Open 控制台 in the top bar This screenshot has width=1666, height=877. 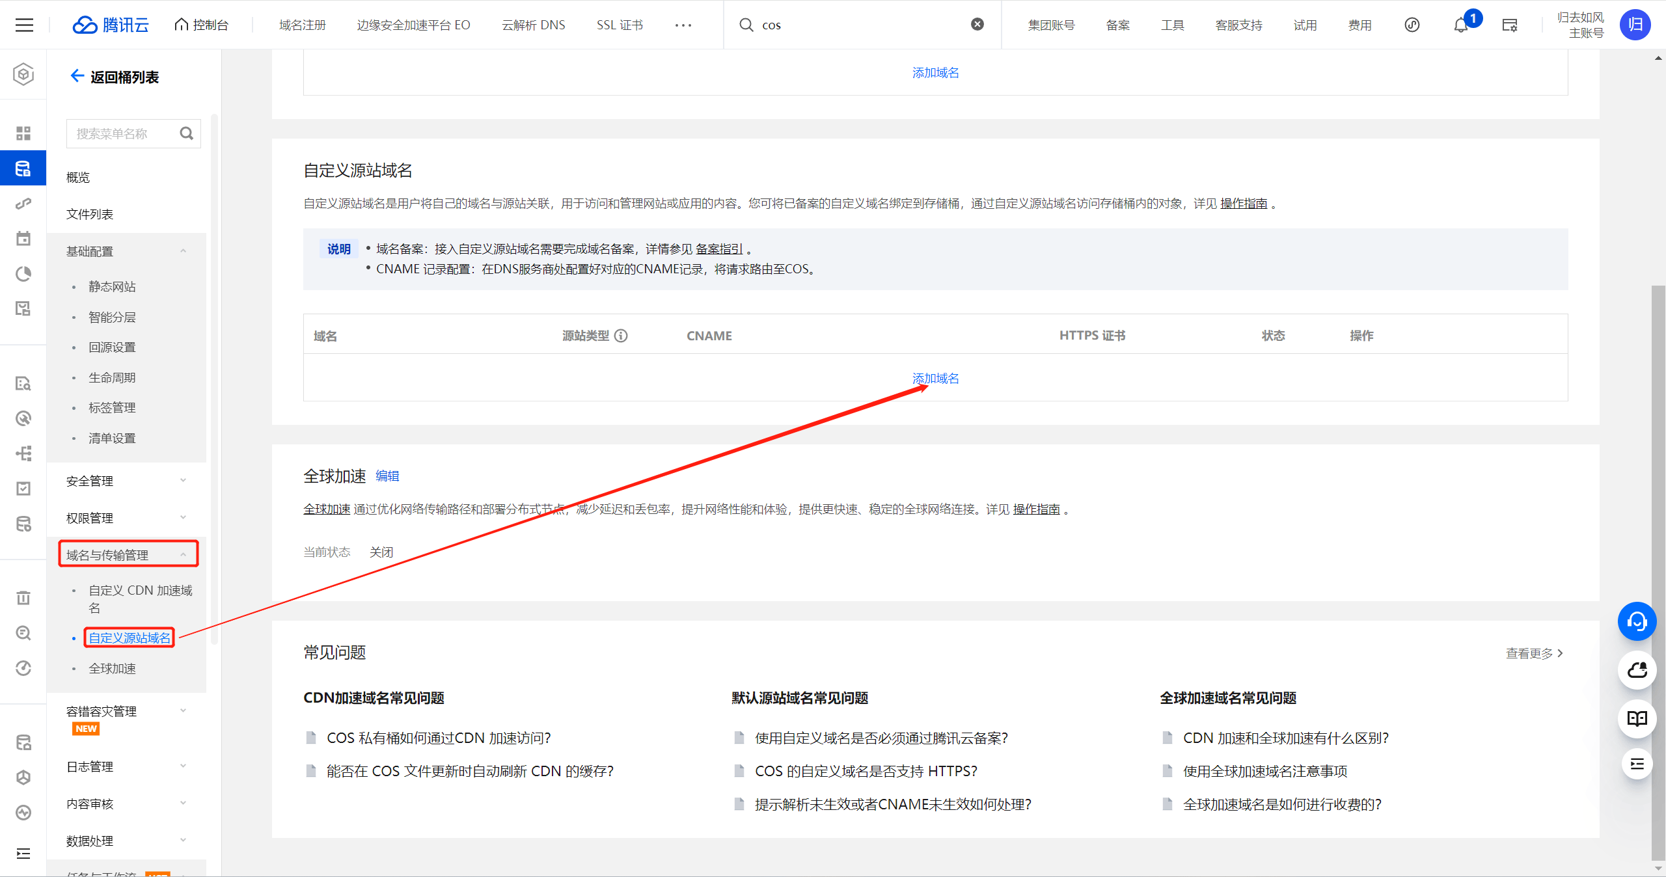point(202,25)
